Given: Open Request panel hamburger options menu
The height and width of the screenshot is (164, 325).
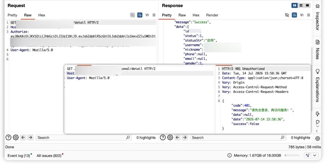Looking at the screenshot, I should click(x=154, y=15).
